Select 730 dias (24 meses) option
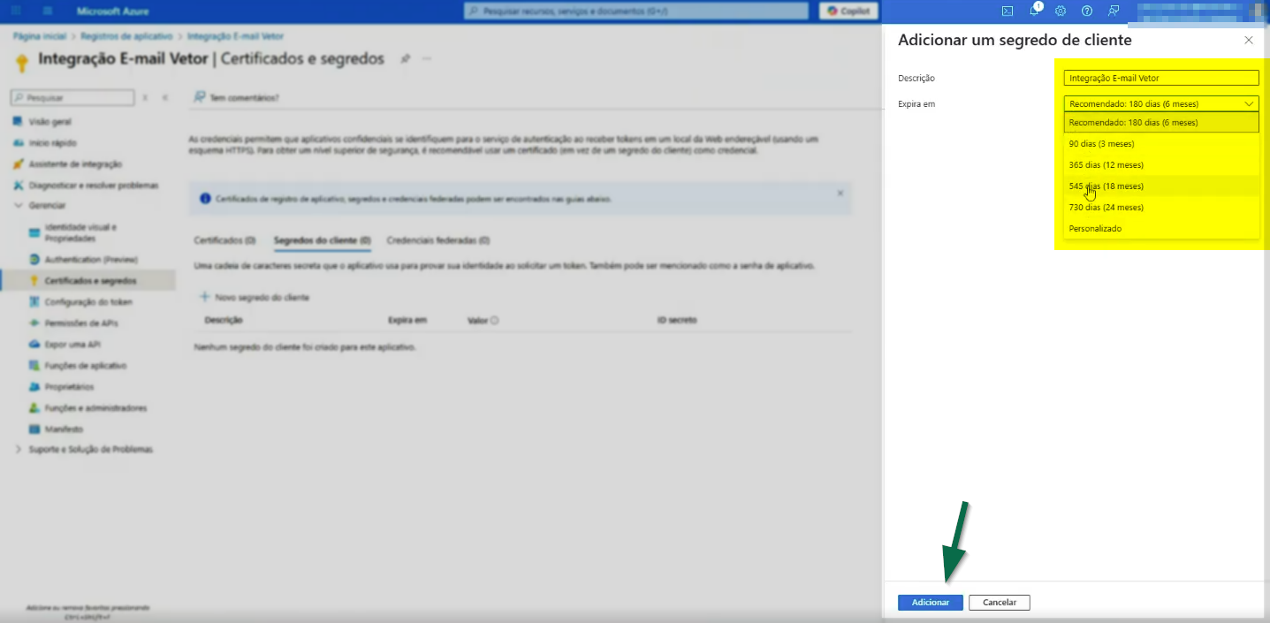1270x623 pixels. point(1161,207)
